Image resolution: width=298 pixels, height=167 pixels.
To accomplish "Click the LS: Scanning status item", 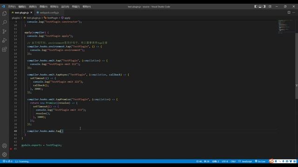I will click(22, 161).
